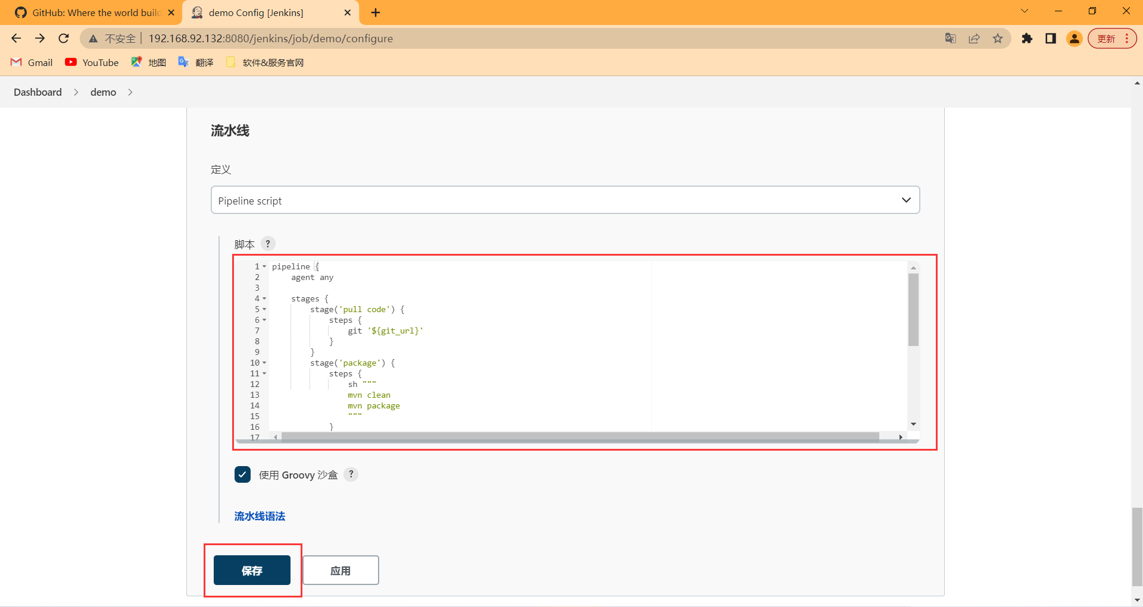Open the tab search dropdown arrow
The width and height of the screenshot is (1143, 607).
click(1025, 11)
